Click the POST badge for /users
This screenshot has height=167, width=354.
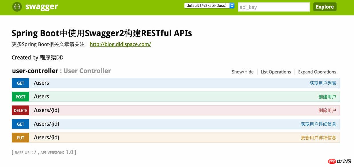pos(21,97)
